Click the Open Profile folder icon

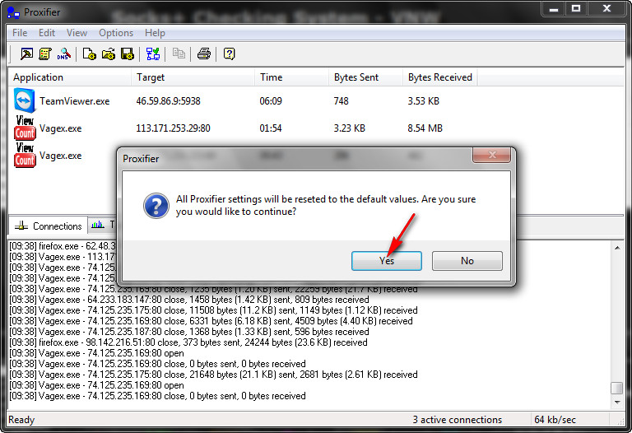click(109, 54)
